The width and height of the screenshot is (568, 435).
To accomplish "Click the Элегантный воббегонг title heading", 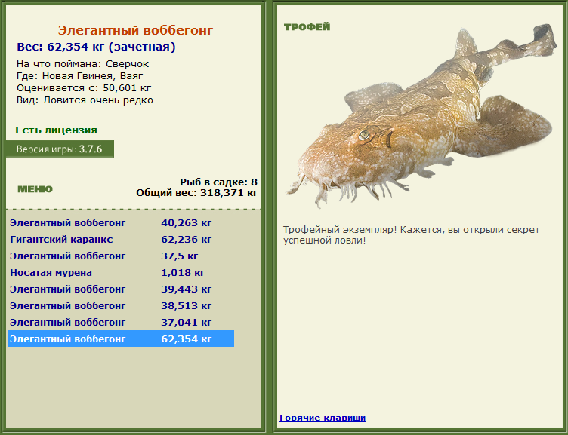I will coord(135,30).
